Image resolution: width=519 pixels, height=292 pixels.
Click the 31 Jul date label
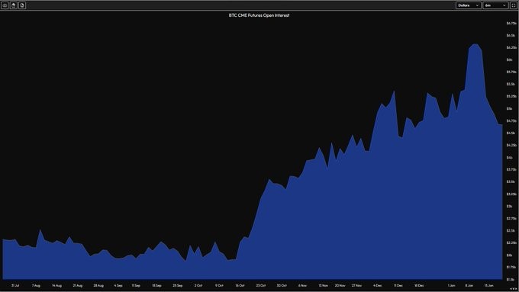click(15, 285)
